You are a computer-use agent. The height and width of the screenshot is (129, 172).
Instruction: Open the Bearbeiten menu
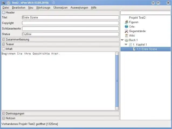19,8
